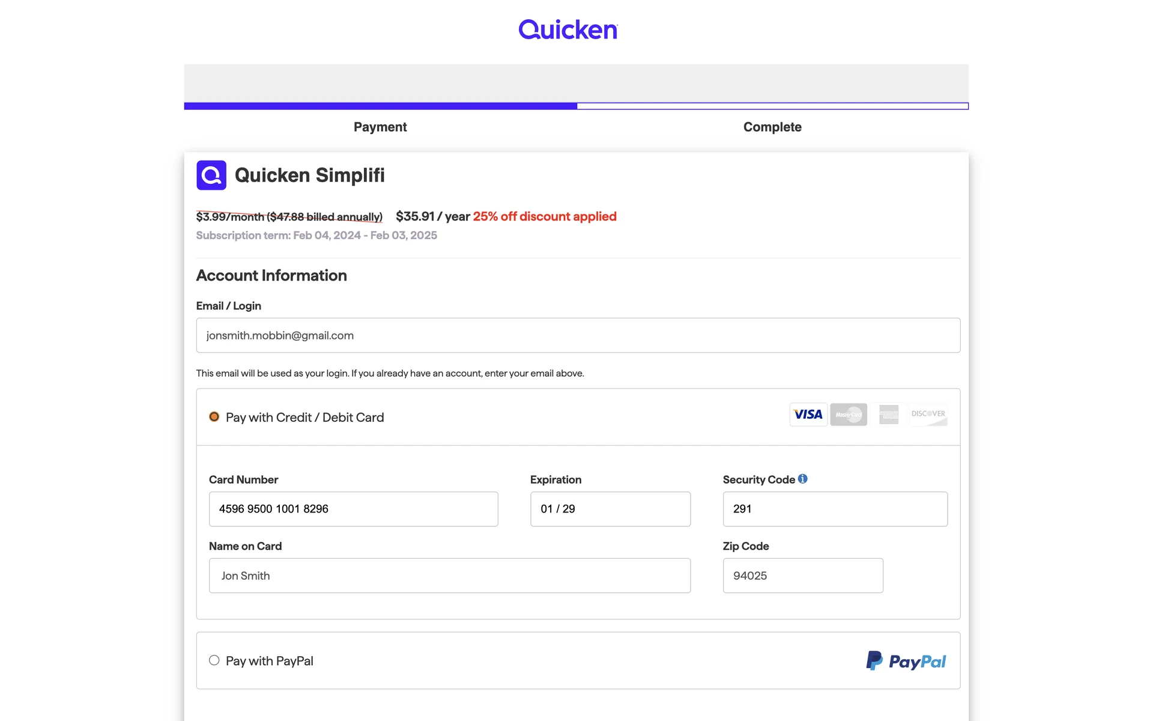The height and width of the screenshot is (721, 1153).
Task: Click the Quicken Simplifi app icon
Action: pos(211,175)
